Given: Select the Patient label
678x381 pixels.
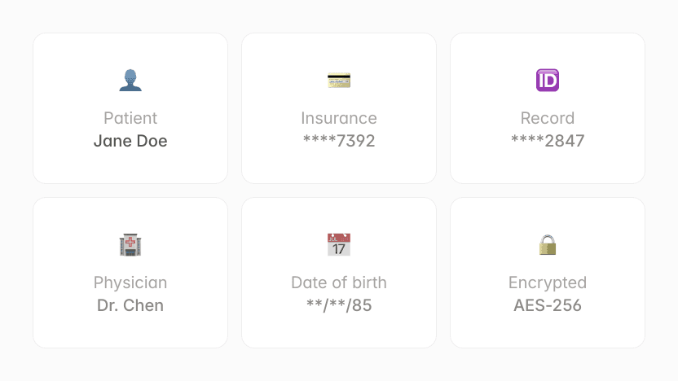Looking at the screenshot, I should (130, 118).
